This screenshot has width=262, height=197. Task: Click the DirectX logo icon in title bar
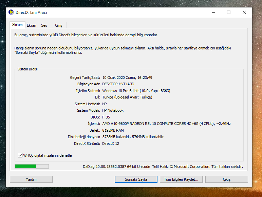11,12
